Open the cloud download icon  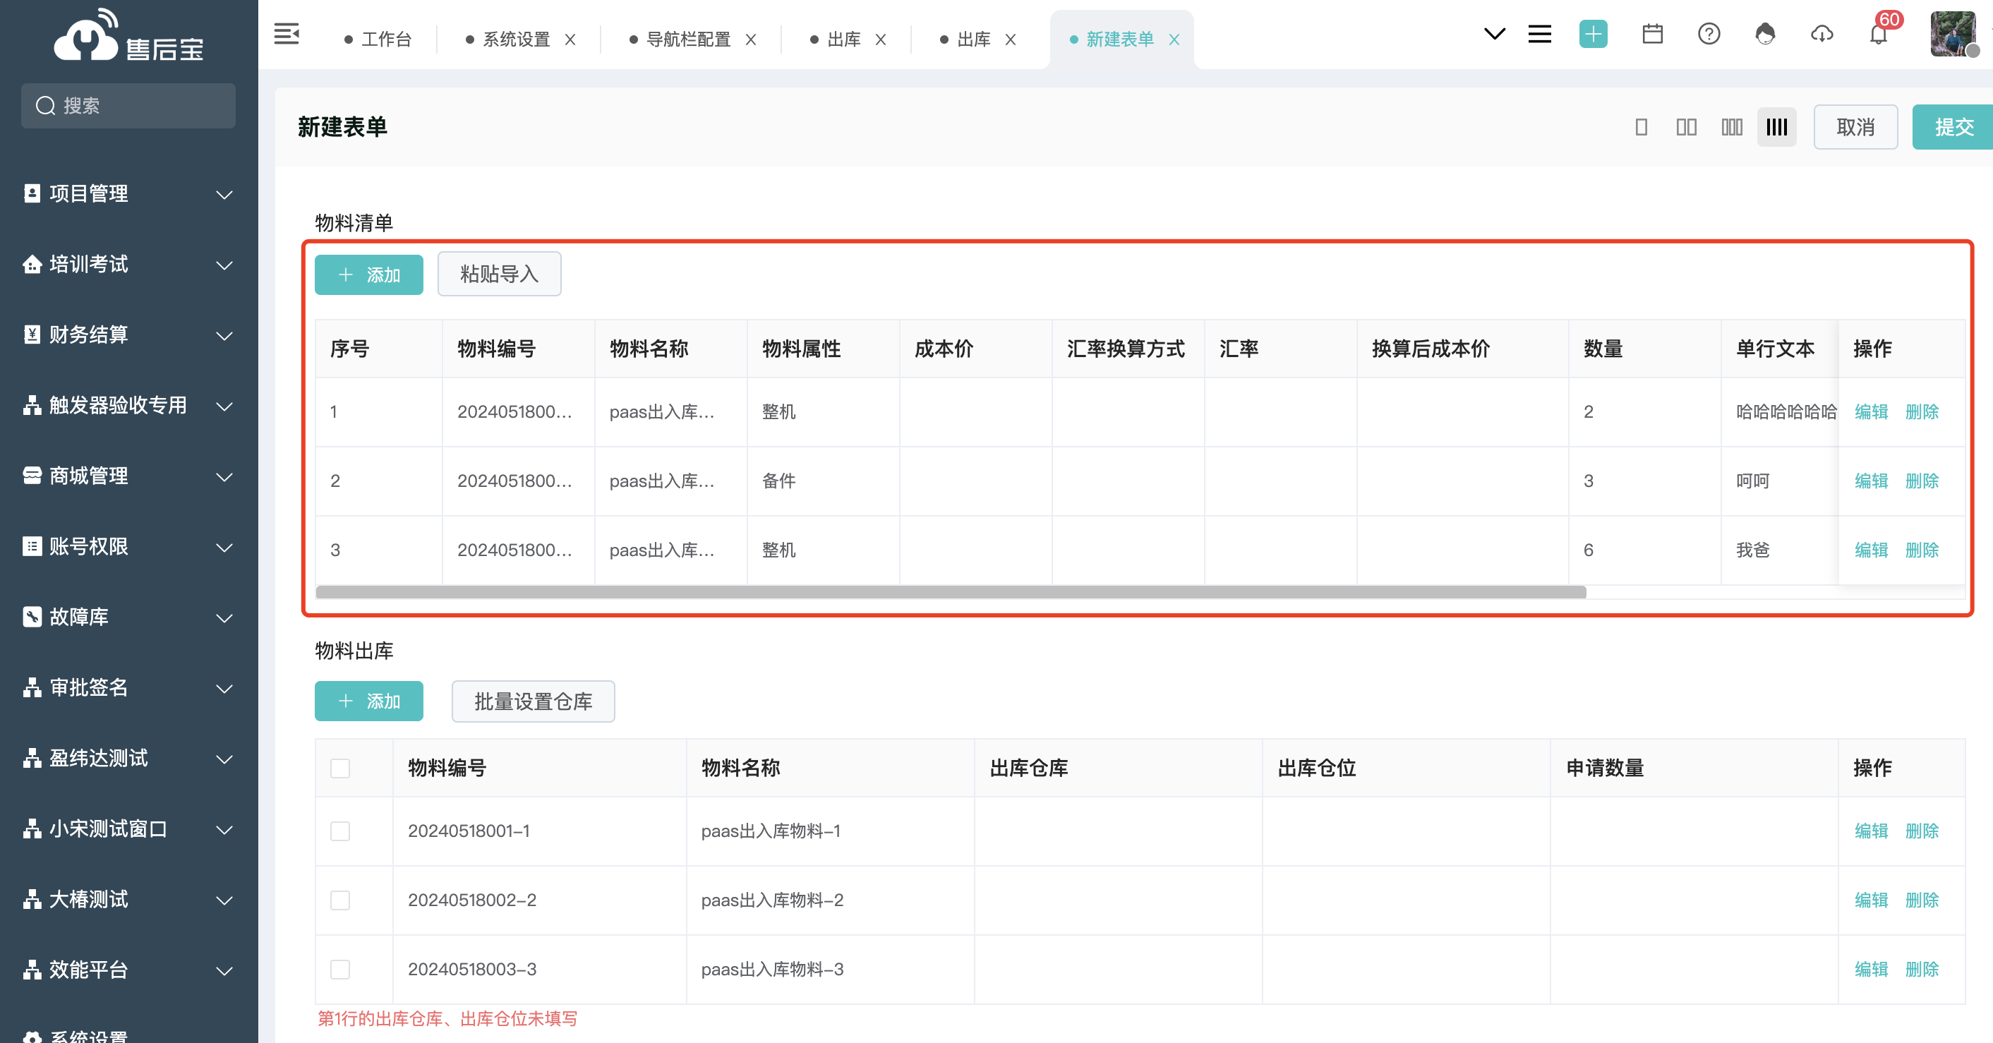point(1822,34)
